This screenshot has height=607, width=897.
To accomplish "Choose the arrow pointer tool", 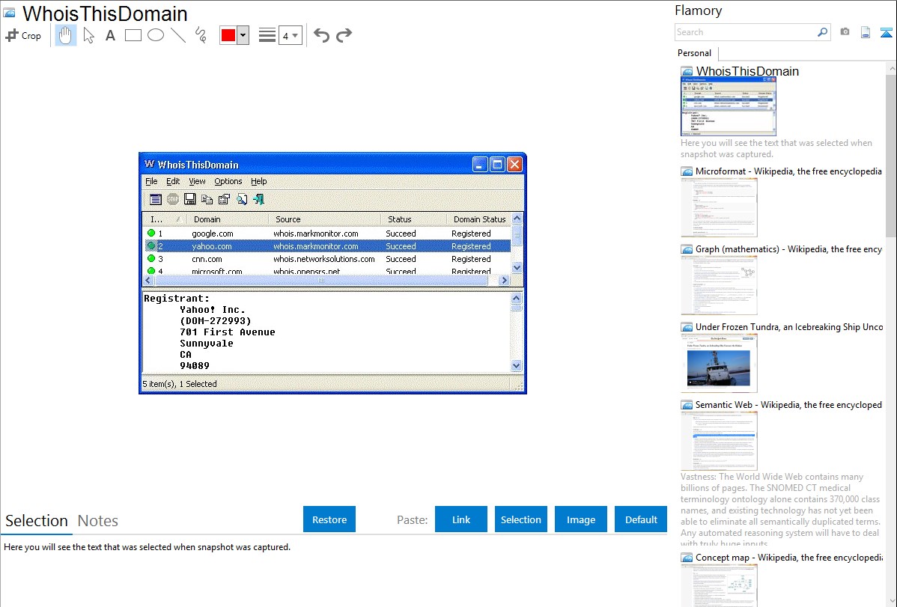I will pyautogui.click(x=88, y=35).
